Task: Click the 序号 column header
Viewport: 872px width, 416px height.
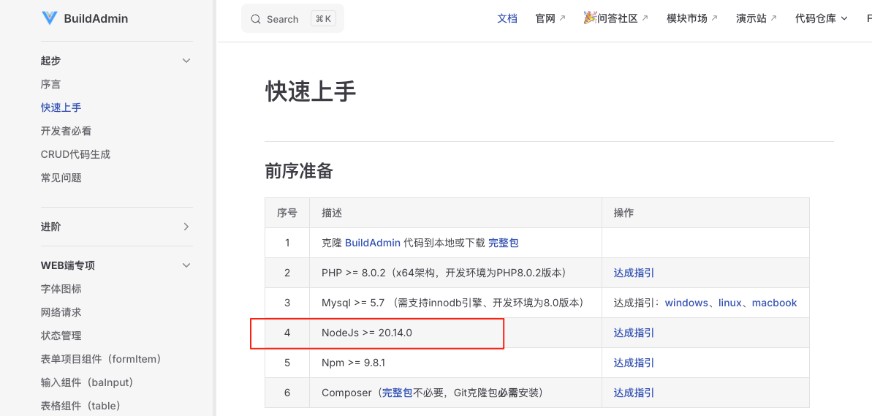Action: tap(287, 213)
